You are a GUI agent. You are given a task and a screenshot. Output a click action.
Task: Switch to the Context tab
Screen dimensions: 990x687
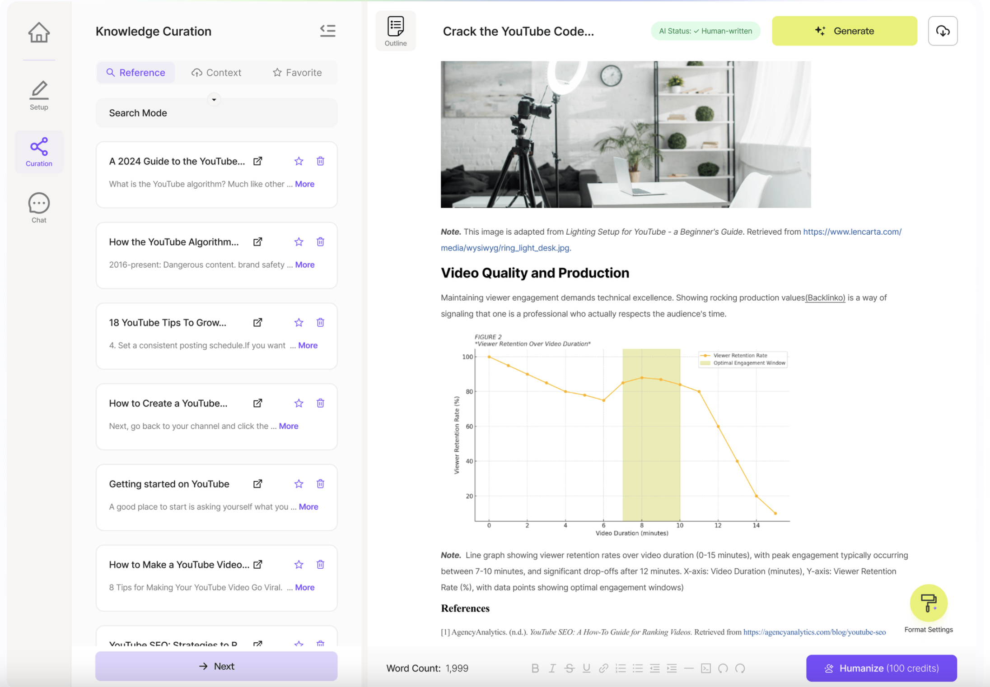click(x=216, y=72)
